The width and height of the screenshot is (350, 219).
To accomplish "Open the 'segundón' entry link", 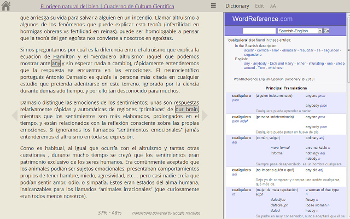I will pyautogui.click(x=331, y=50).
